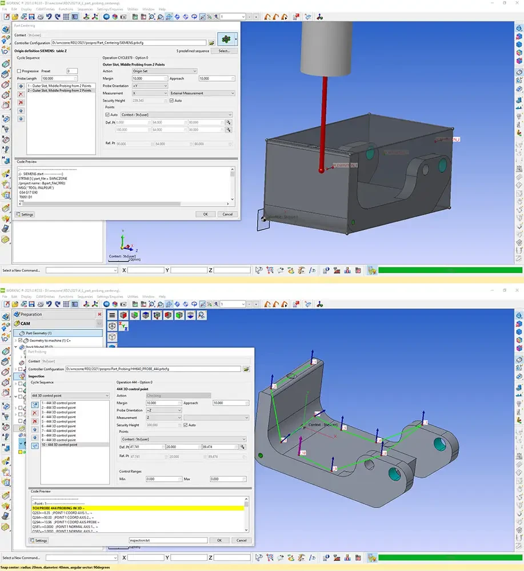Click hamburger menu icon in bottom window view toolbar
Viewport: 524px width, 571px height.
[x=112, y=315]
